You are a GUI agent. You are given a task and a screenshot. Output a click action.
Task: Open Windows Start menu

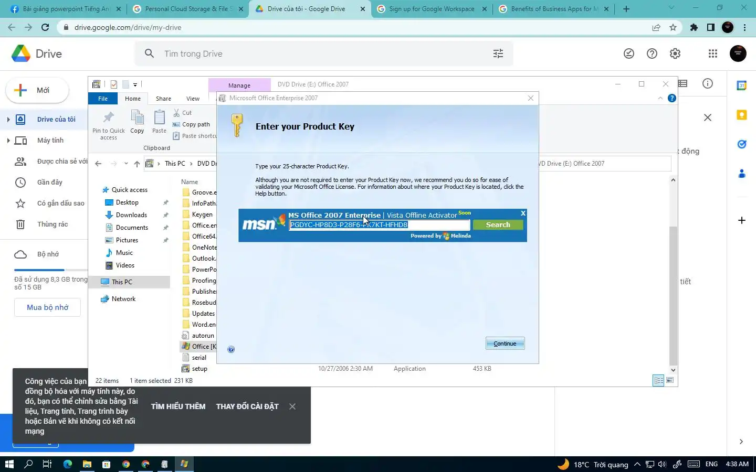[9, 464]
